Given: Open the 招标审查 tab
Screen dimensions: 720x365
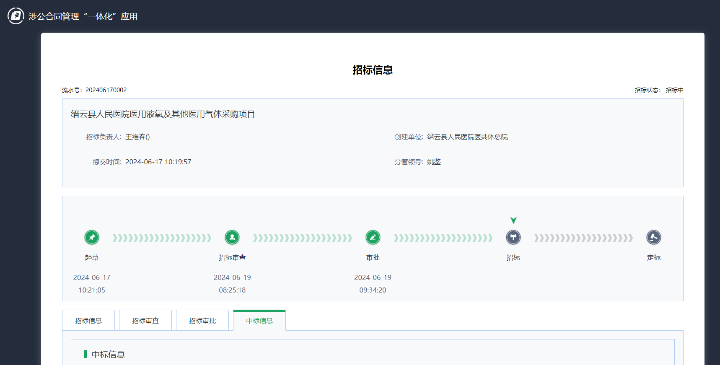Looking at the screenshot, I should point(145,321).
